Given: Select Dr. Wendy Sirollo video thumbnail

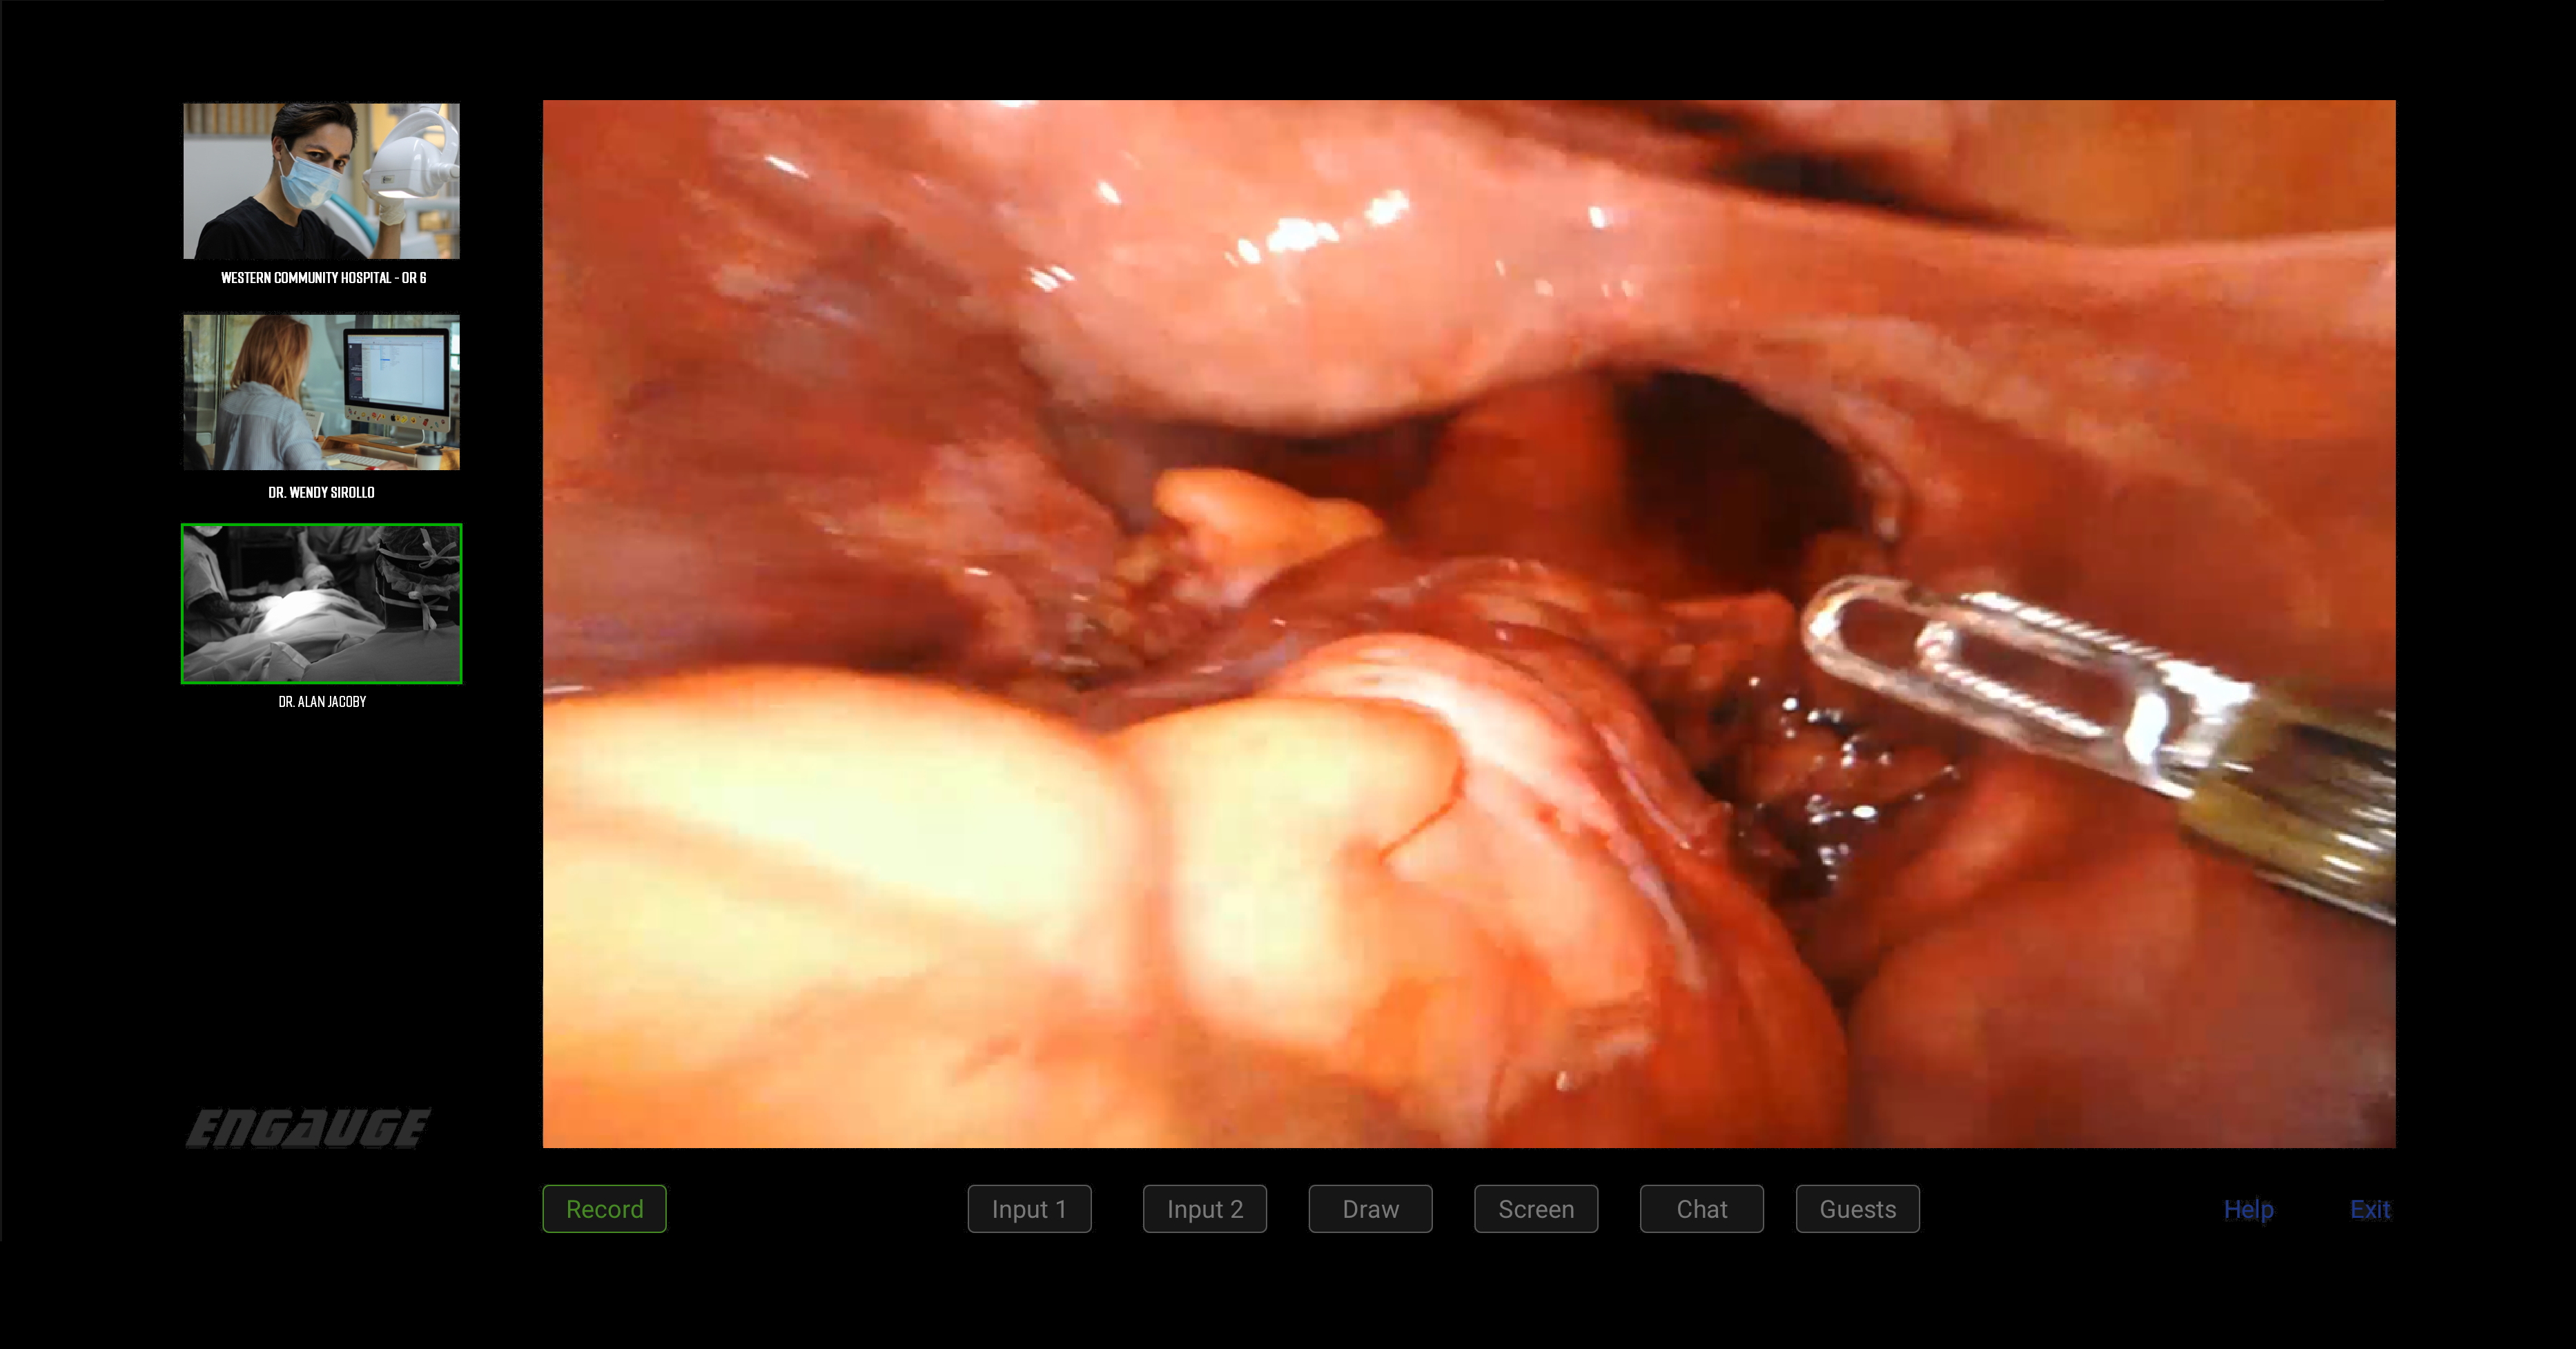Looking at the screenshot, I should (x=321, y=392).
